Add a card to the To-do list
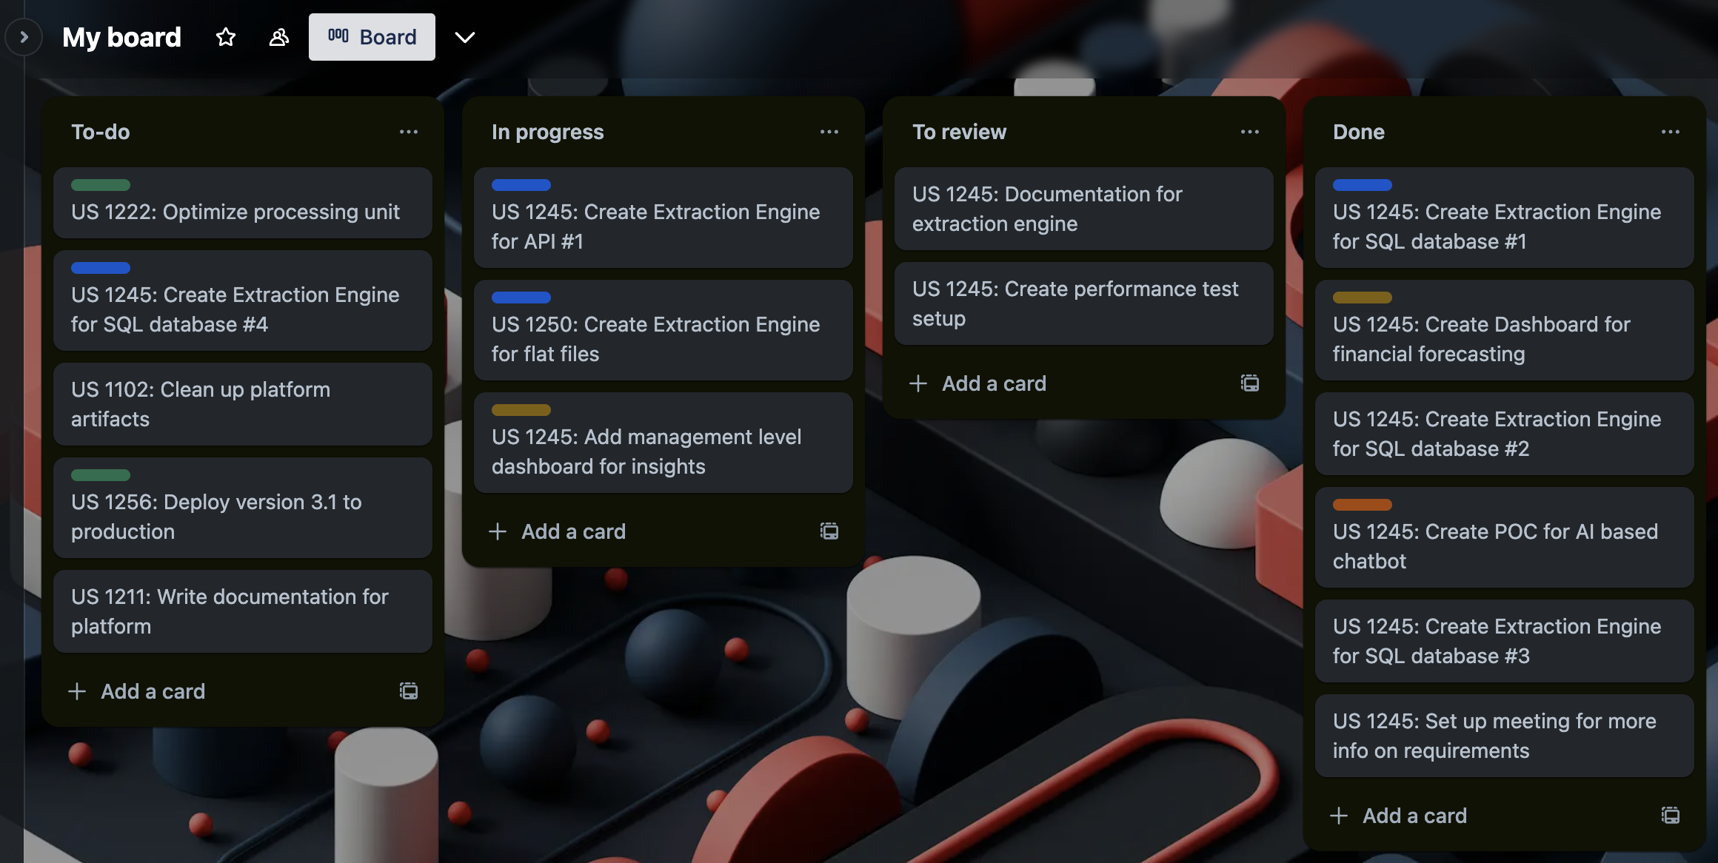 pyautogui.click(x=138, y=691)
